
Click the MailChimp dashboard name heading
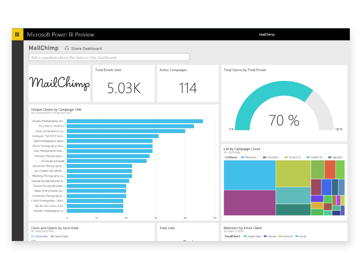[x=44, y=48]
